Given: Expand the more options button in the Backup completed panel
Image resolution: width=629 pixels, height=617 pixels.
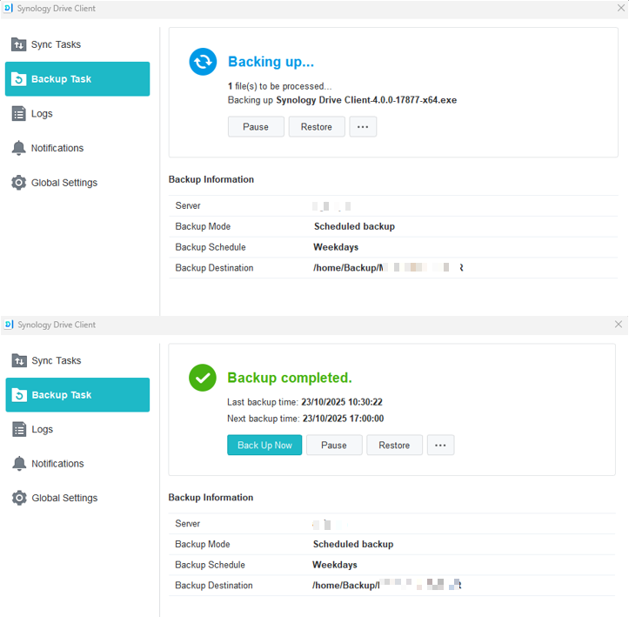Looking at the screenshot, I should coord(440,446).
